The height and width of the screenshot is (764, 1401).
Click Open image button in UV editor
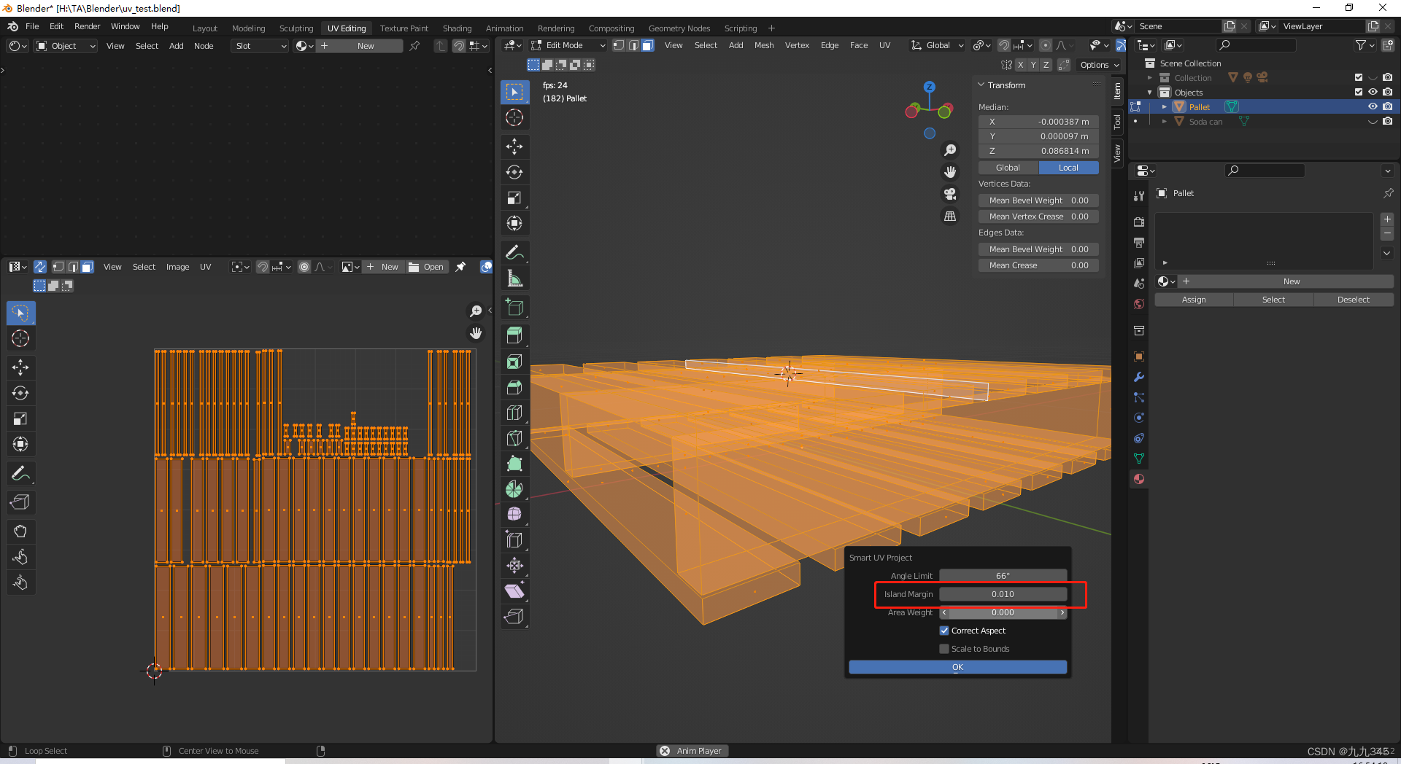[x=427, y=267]
